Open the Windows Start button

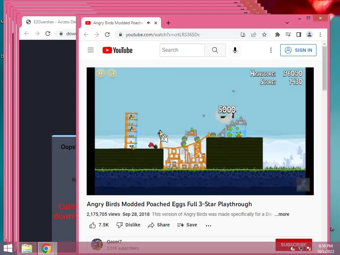coord(8,248)
